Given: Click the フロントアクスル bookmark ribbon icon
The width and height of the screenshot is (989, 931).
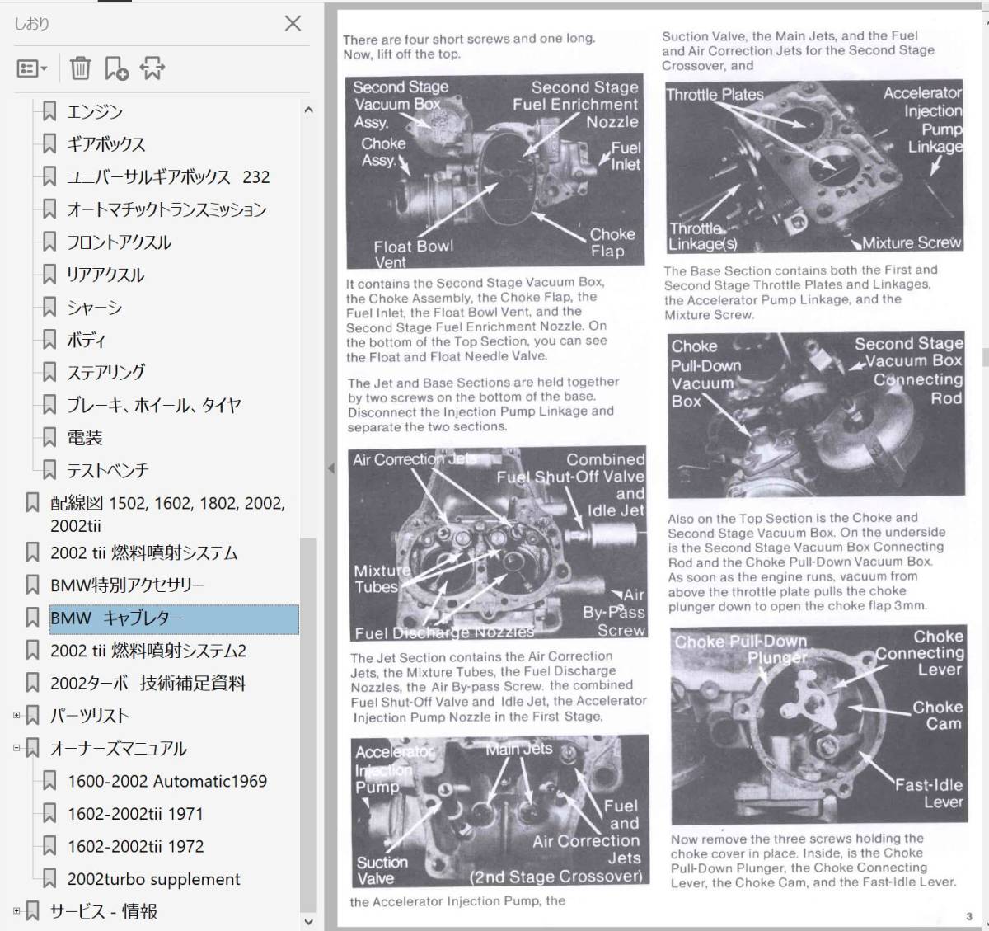Looking at the screenshot, I should point(49,242).
